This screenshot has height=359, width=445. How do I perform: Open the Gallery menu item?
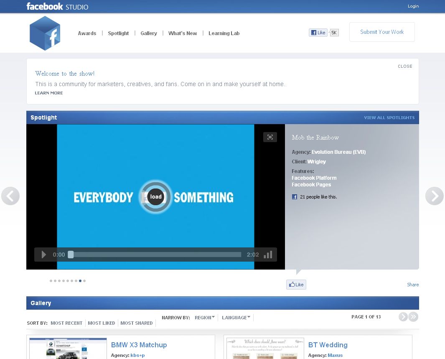click(x=149, y=33)
